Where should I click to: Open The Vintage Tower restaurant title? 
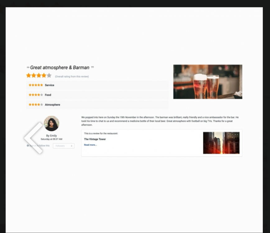click(x=95, y=139)
